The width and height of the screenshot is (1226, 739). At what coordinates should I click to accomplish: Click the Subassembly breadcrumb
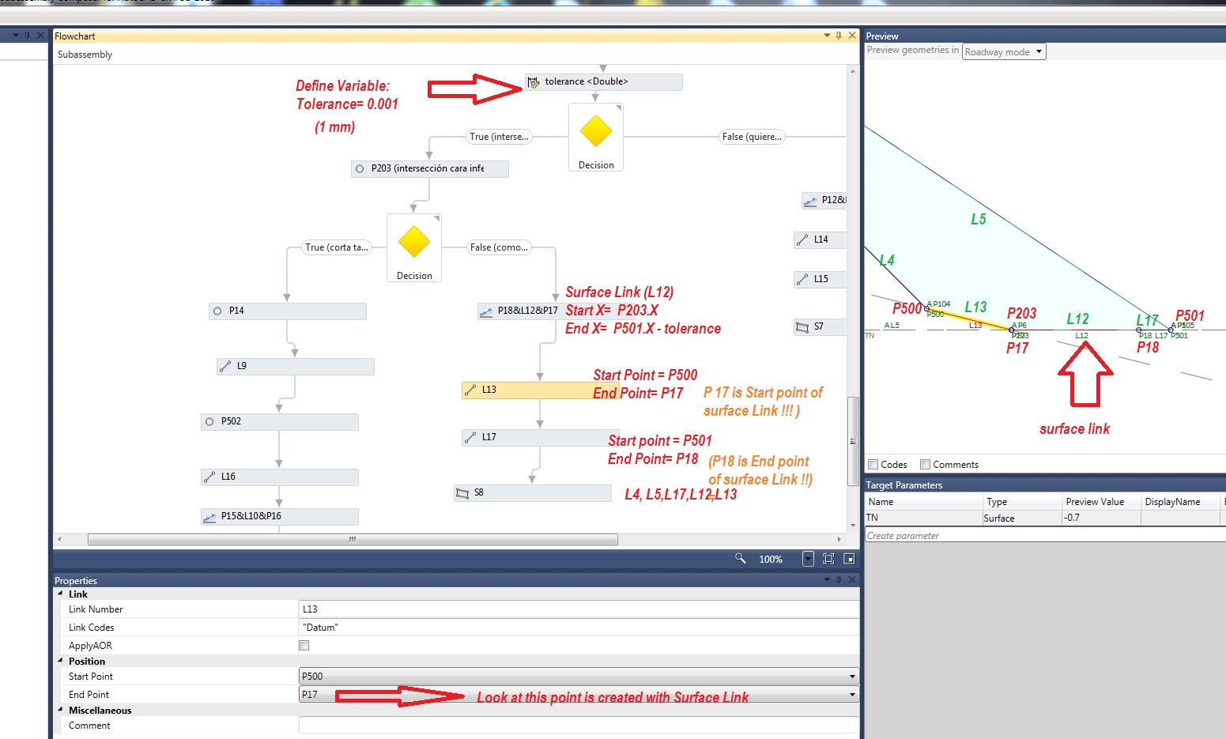coord(85,55)
